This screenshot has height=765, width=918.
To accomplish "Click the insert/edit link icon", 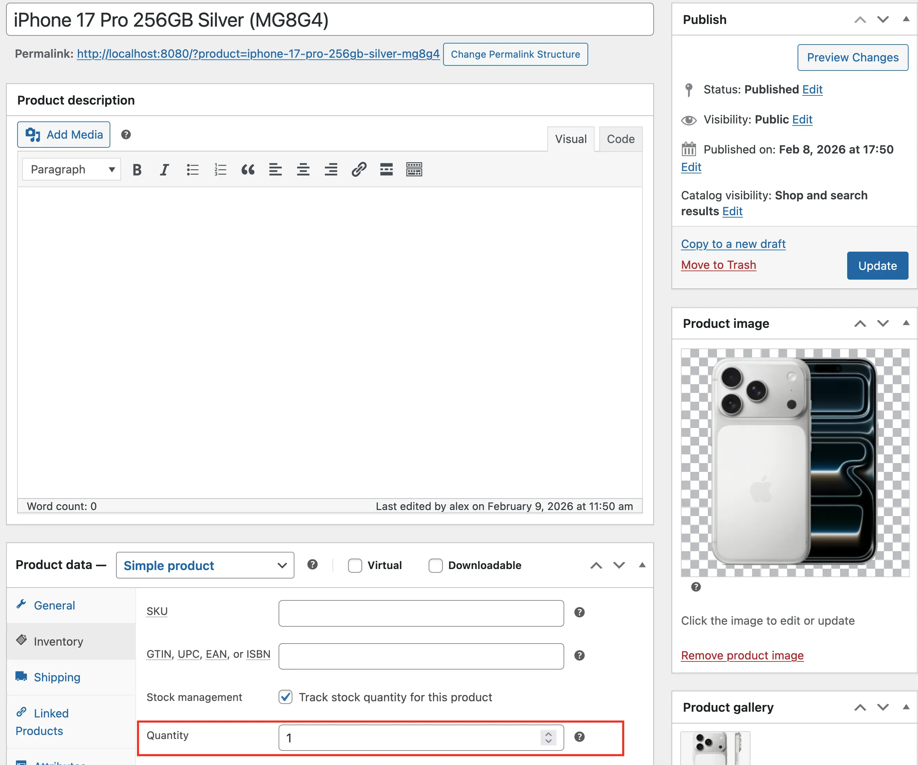I will [x=358, y=170].
